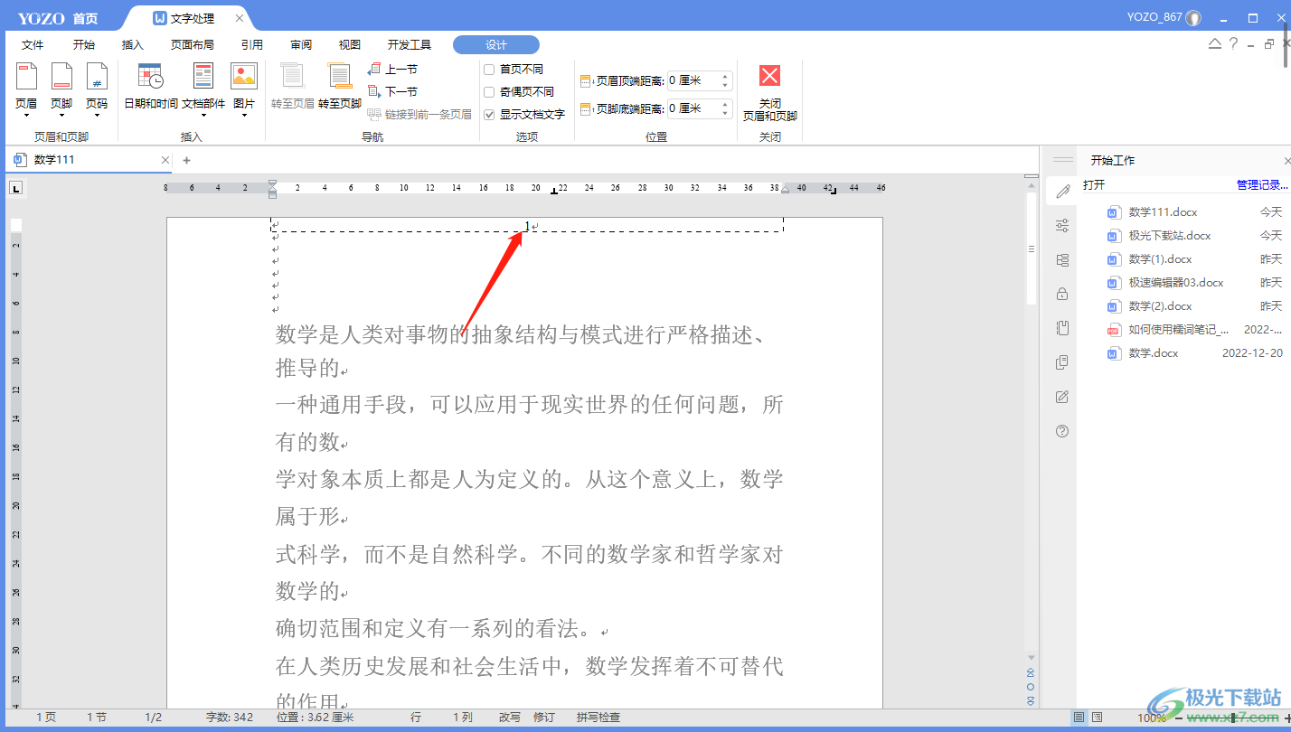
Task: Click the ribbon help question mark
Action: (1233, 43)
